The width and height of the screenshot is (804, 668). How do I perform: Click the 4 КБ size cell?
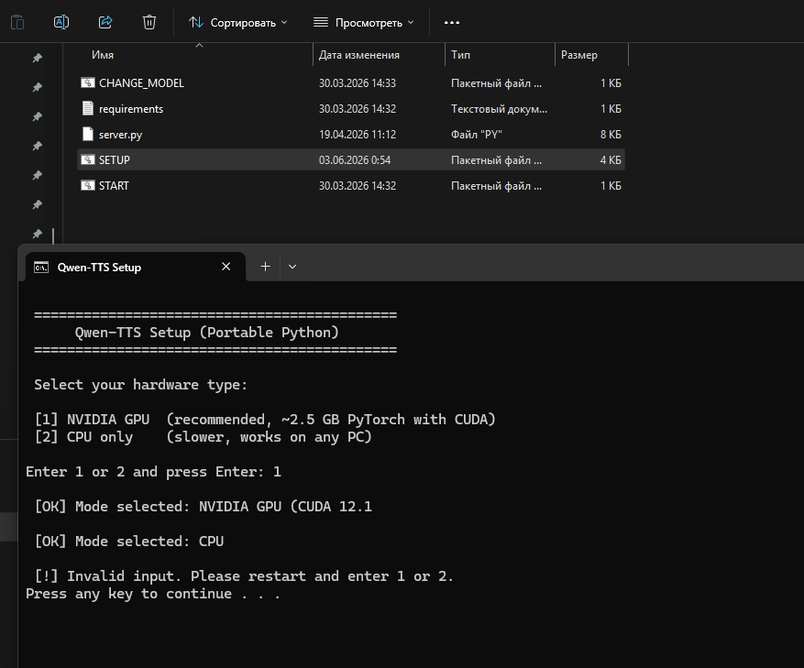(x=611, y=160)
